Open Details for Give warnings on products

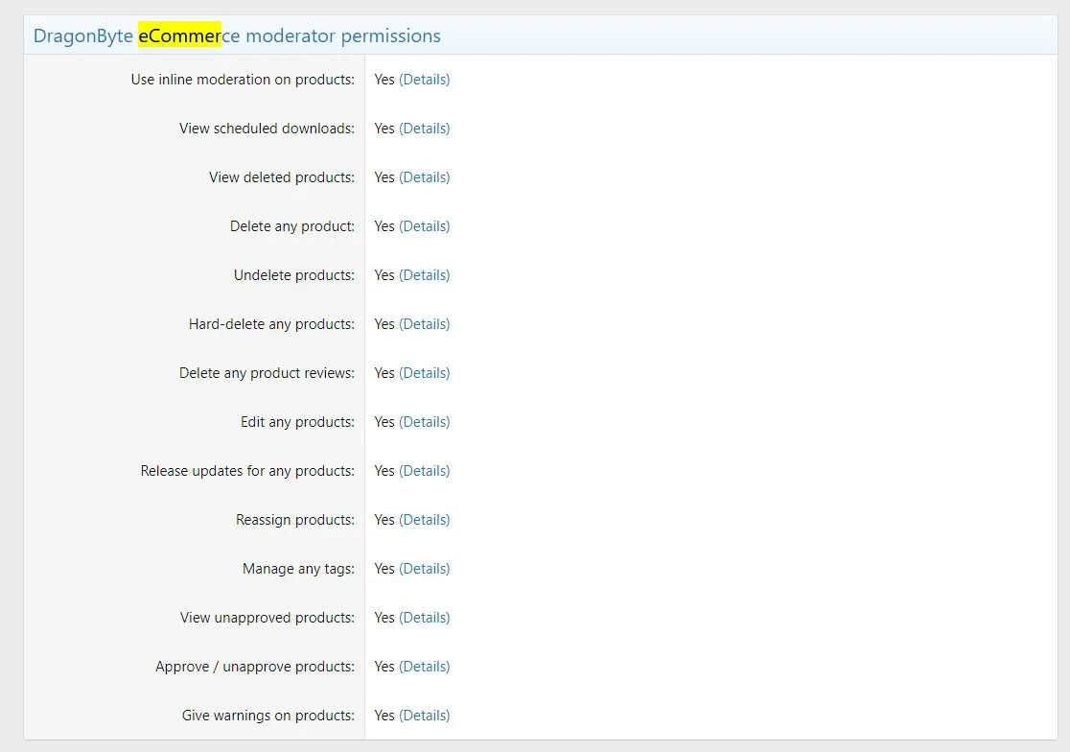(x=424, y=716)
